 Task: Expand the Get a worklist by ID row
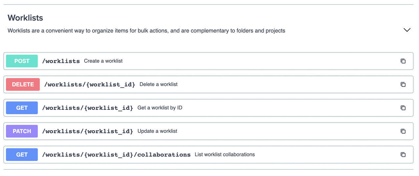point(208,108)
